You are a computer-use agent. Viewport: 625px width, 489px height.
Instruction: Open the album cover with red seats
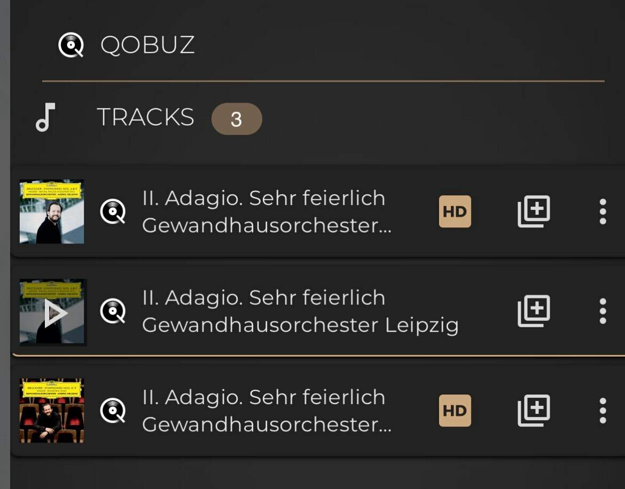pyautogui.click(x=52, y=411)
